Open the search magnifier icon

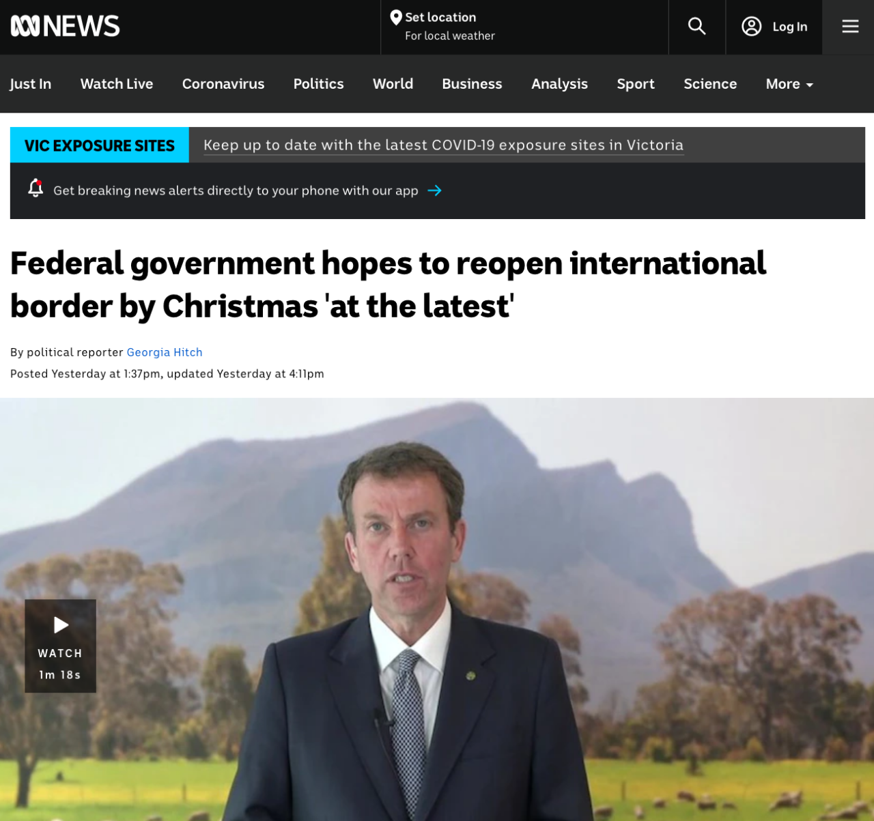coord(696,27)
